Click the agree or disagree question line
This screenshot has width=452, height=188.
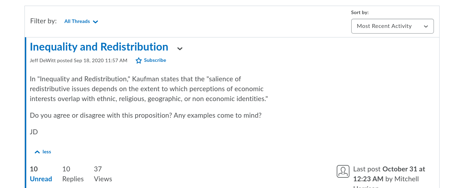pos(145,115)
